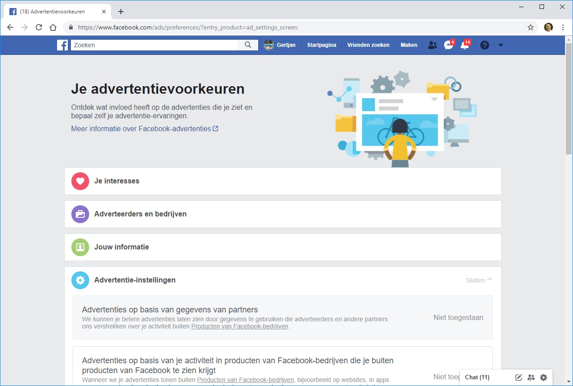Click the green Jouw informatie icon
Image resolution: width=573 pixels, height=386 pixels.
point(80,247)
